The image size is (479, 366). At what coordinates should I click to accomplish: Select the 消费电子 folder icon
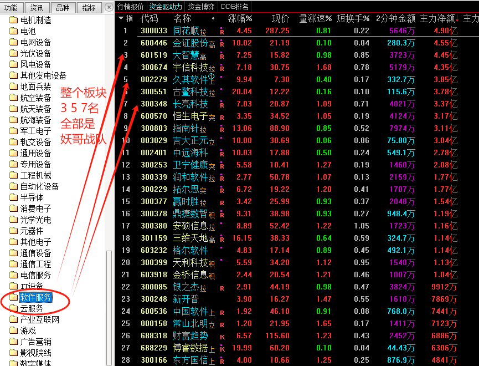pyautogui.click(x=13, y=209)
